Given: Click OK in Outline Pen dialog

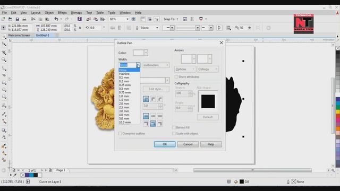Looking at the screenshot, I should pyautogui.click(x=165, y=144).
